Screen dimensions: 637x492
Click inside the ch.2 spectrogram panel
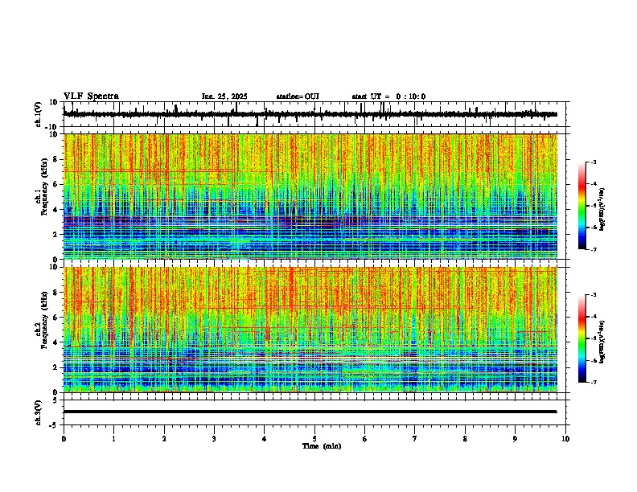310,330
